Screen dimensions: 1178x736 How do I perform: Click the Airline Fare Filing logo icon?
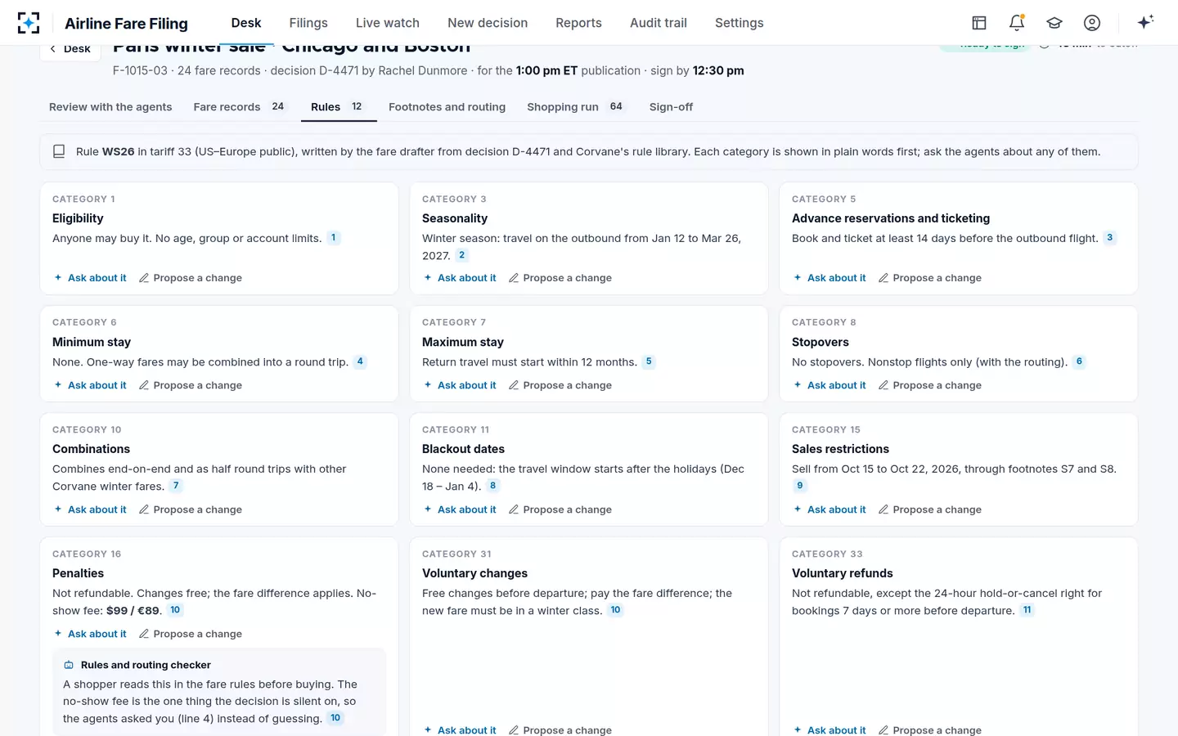(x=29, y=23)
